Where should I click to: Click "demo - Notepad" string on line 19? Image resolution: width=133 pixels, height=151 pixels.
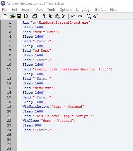pos(68,107)
